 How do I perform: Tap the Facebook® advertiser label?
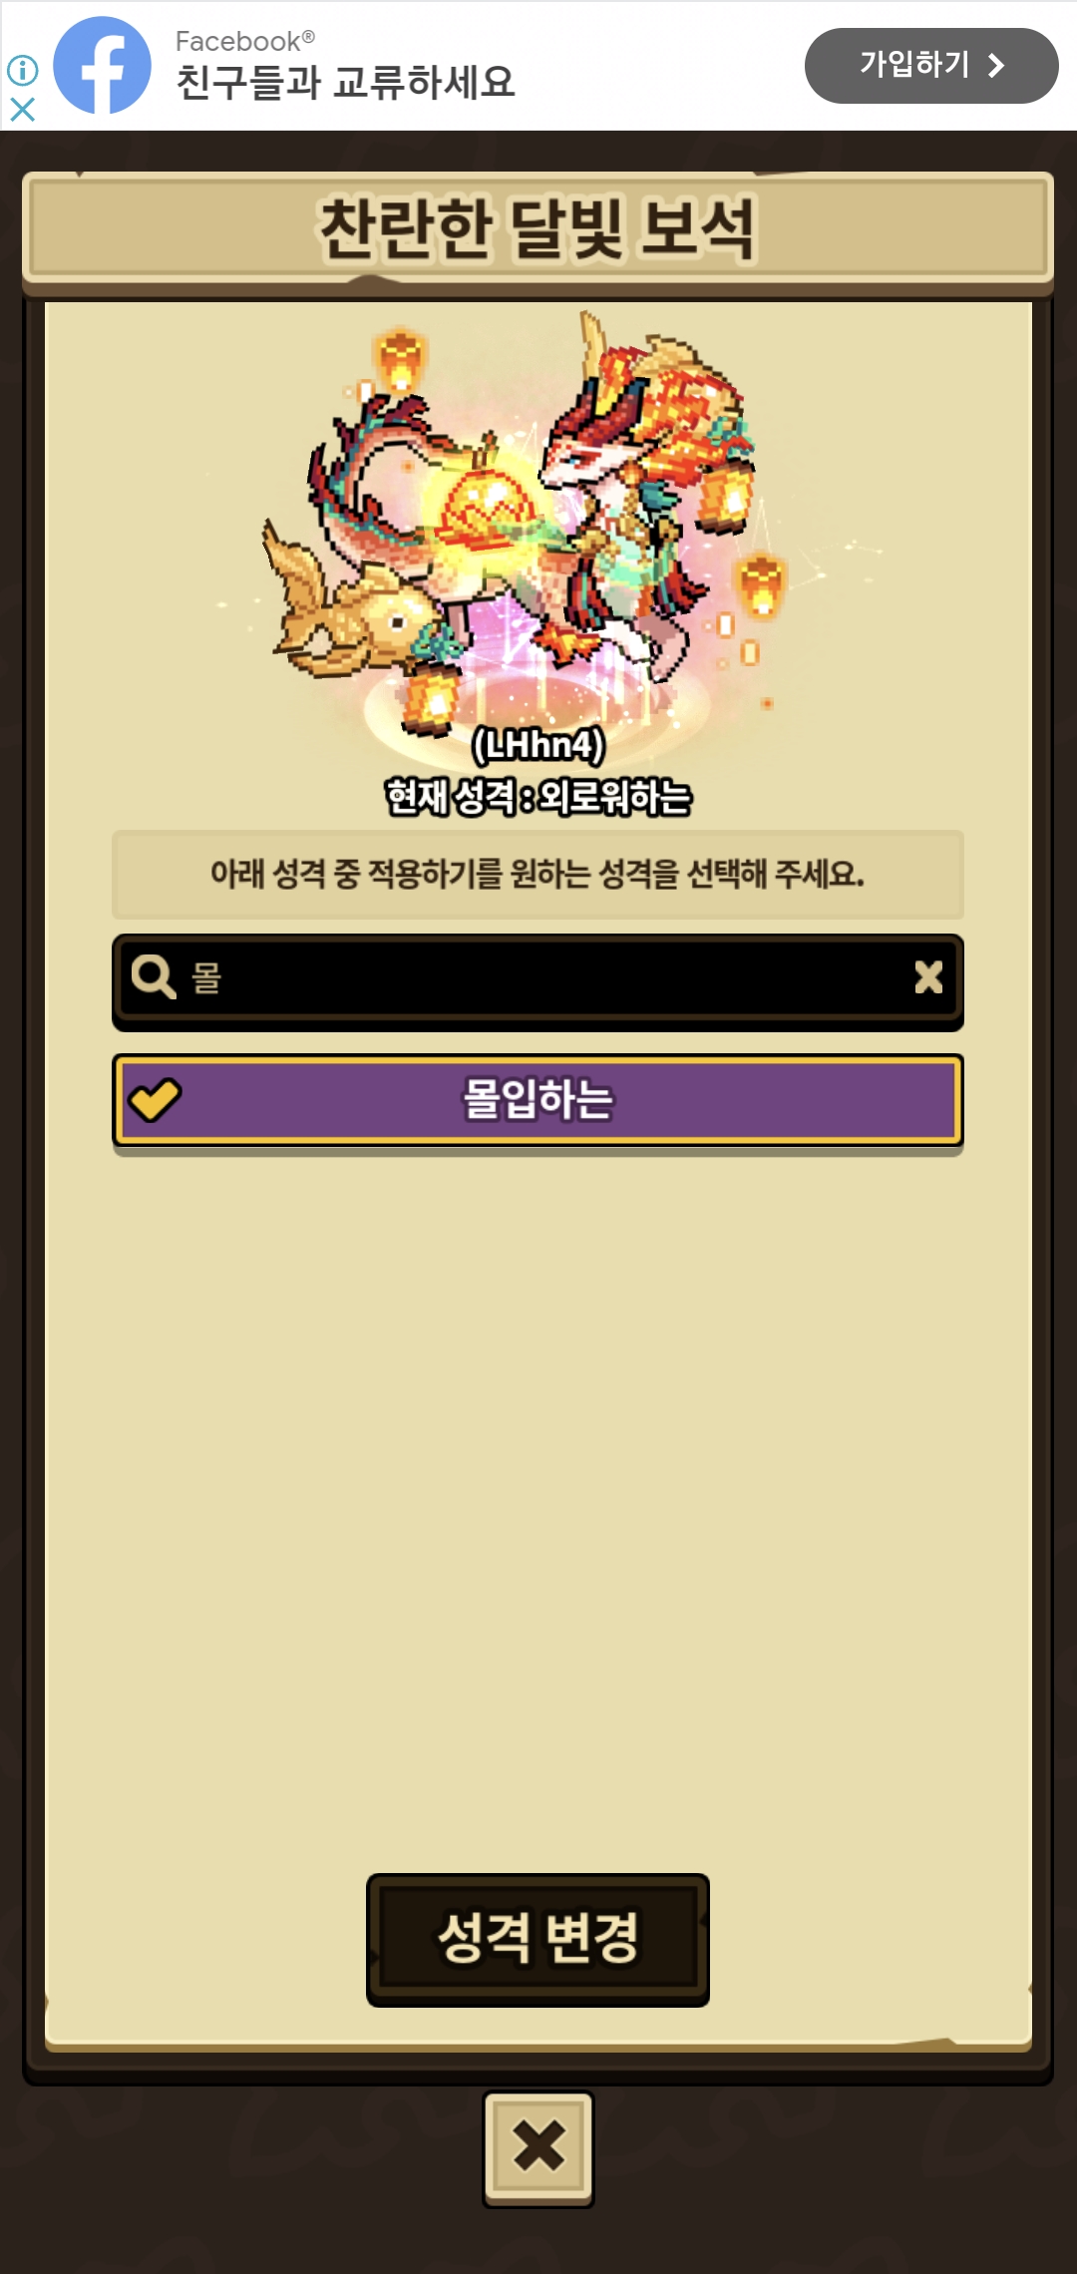[245, 41]
